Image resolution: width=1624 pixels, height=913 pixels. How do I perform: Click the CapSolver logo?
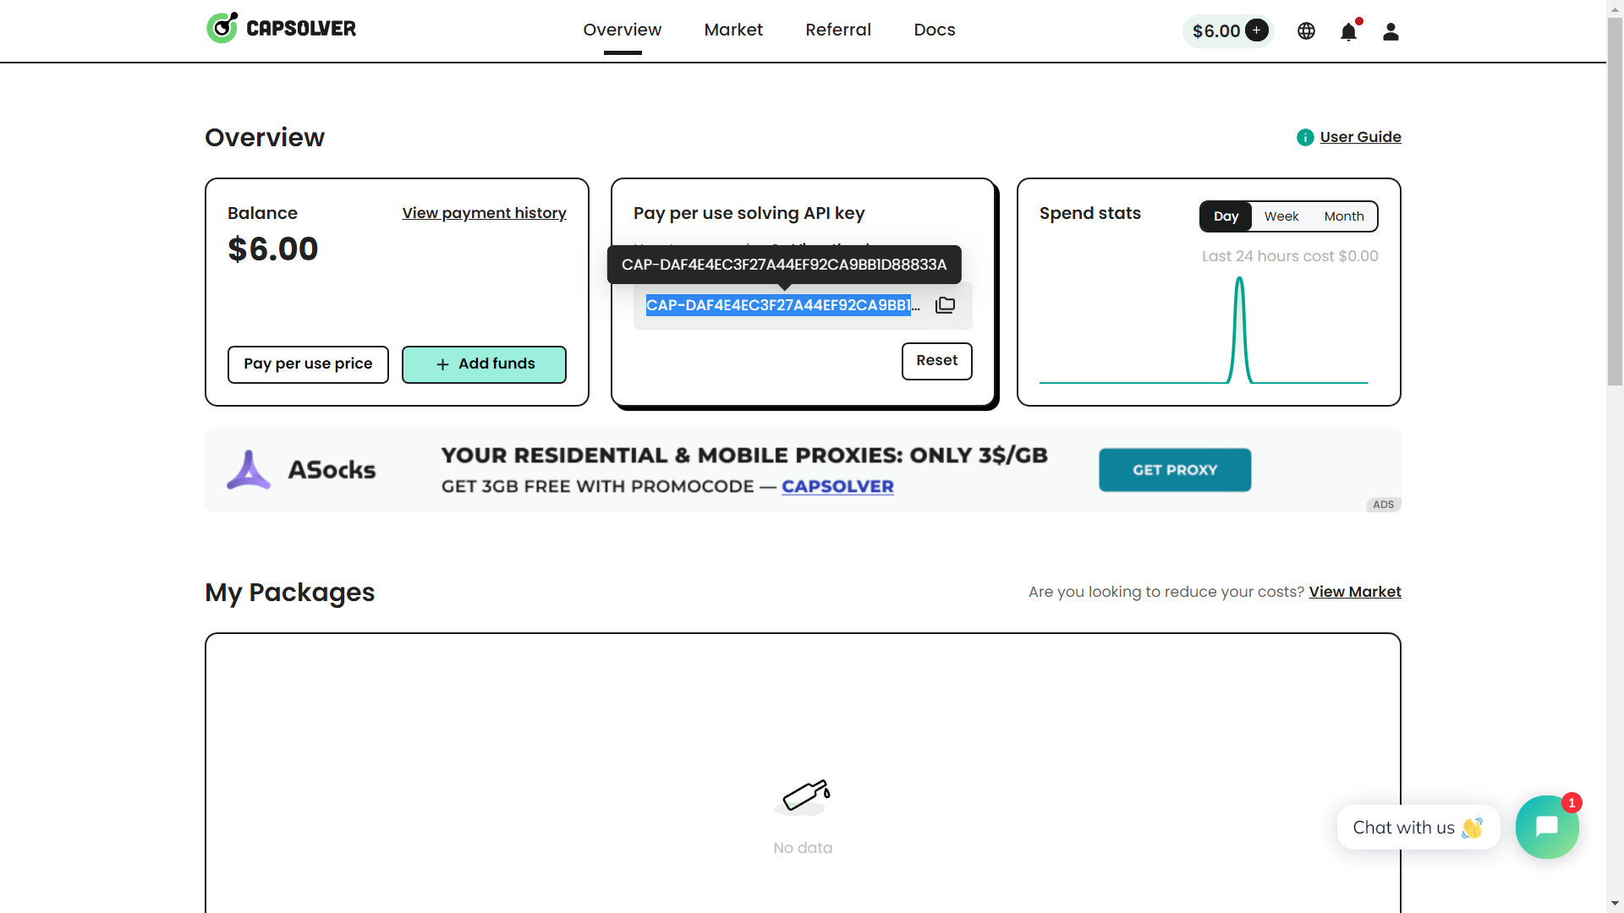[281, 29]
